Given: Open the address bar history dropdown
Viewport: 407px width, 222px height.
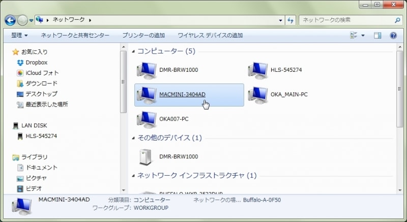Looking at the screenshot, I should coord(280,20).
